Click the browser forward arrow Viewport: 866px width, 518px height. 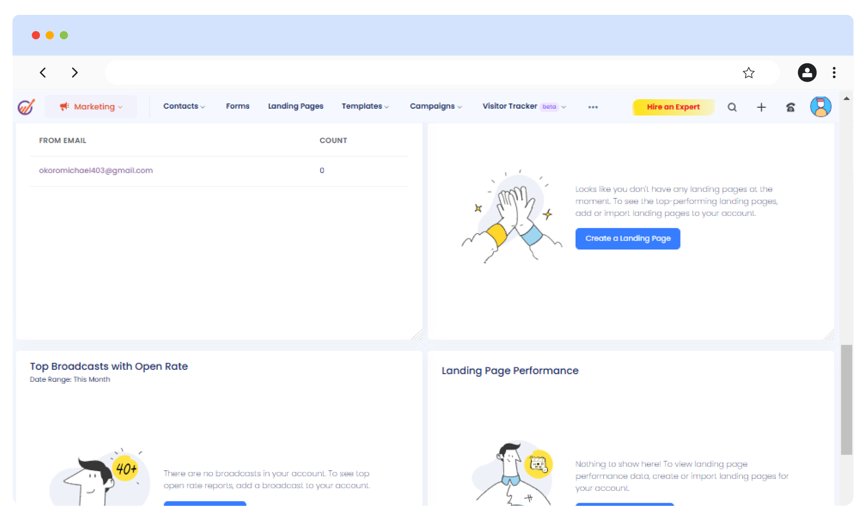point(75,73)
